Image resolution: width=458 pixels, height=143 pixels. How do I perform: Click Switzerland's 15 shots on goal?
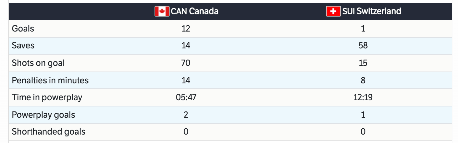(x=363, y=63)
